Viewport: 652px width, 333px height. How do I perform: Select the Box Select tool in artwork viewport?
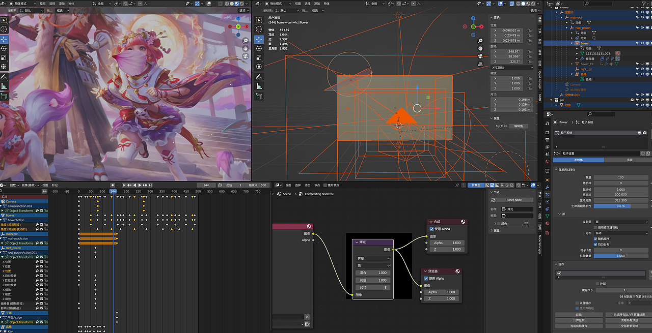pos(4,20)
